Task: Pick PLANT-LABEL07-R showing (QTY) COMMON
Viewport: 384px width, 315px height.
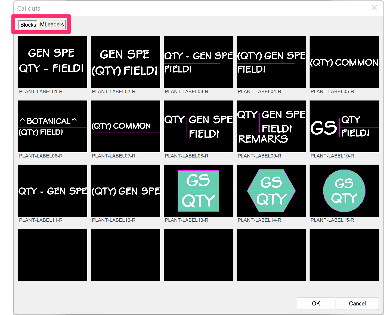Action: click(125, 126)
